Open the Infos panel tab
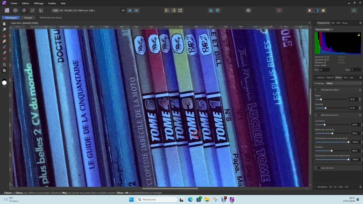 pyautogui.click(x=340, y=187)
